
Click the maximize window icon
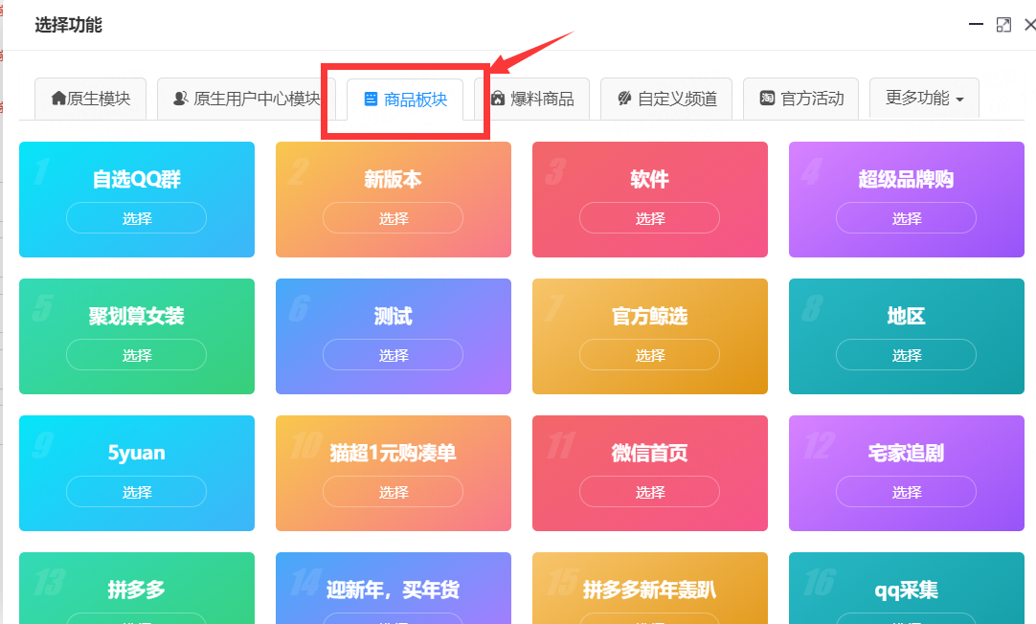(1002, 25)
